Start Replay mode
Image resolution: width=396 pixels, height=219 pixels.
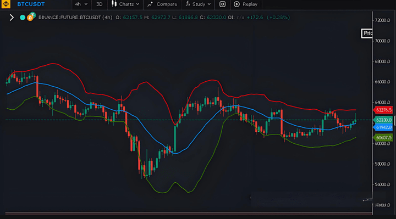pyautogui.click(x=246, y=4)
